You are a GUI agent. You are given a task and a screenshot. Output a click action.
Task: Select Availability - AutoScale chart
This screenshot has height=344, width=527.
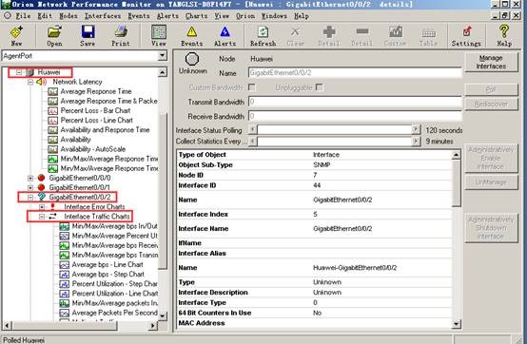pos(93,149)
